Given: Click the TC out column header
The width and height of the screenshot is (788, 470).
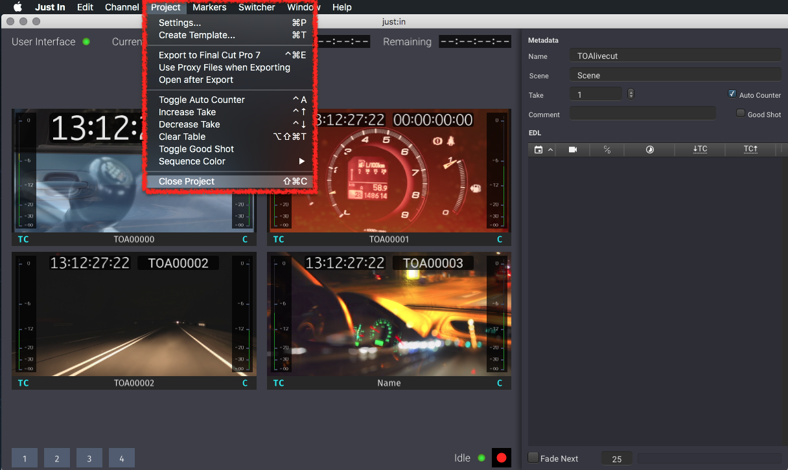Looking at the screenshot, I should pyautogui.click(x=750, y=150).
